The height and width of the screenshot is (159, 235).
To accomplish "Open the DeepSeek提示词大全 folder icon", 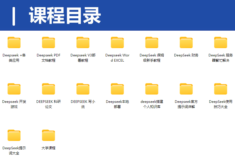I will (x=14, y=135).
